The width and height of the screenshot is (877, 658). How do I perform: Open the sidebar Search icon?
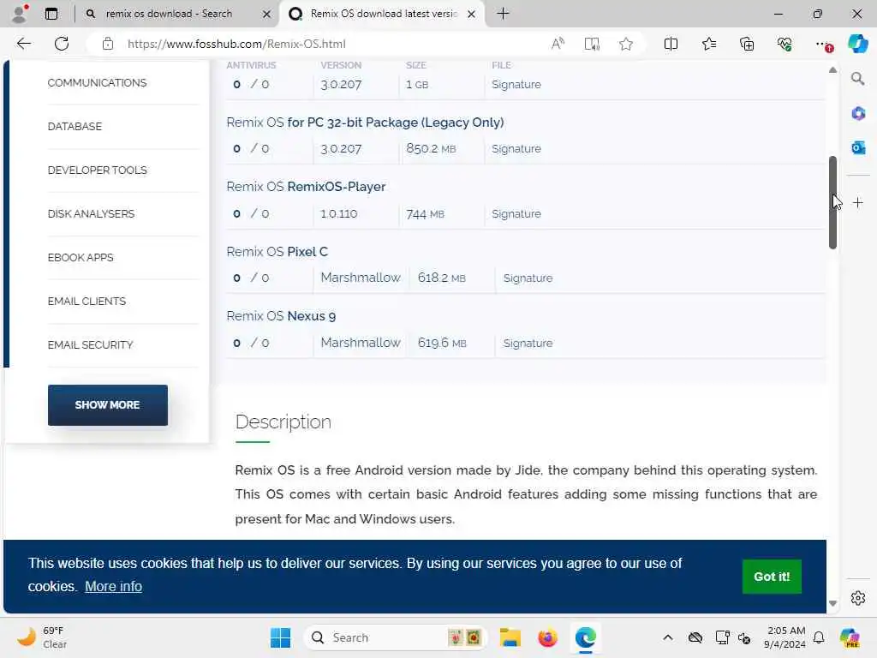[858, 79]
